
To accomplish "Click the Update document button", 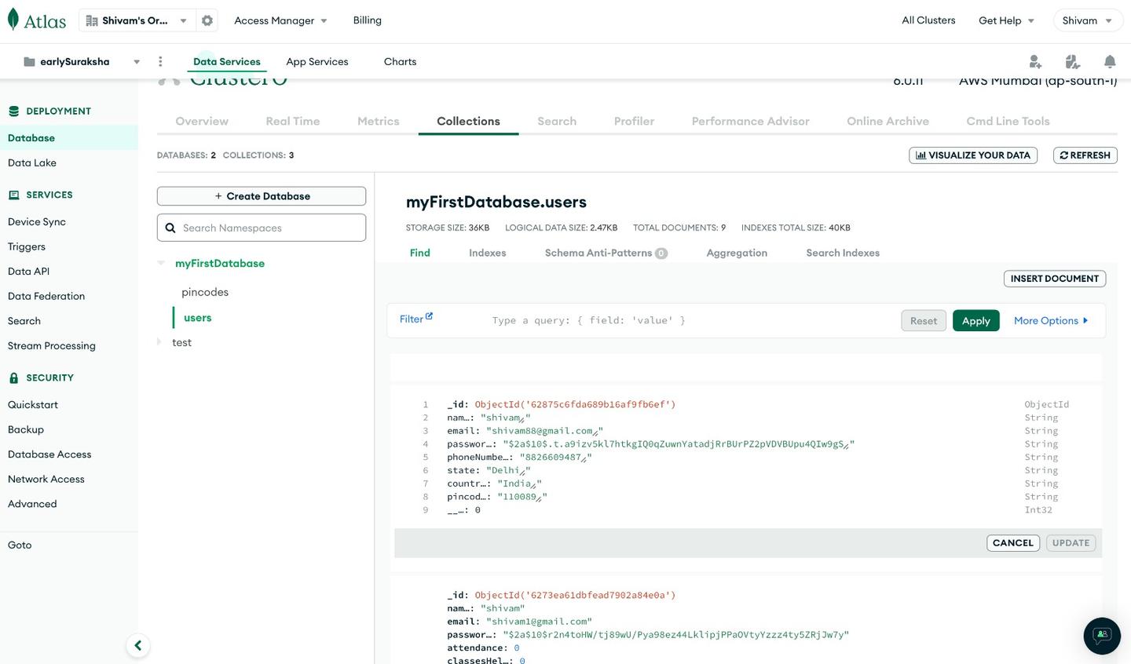I will [1071, 543].
